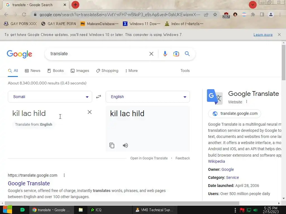Search by image using the camera icon
The height and width of the screenshot is (214, 286).
(x=176, y=54)
